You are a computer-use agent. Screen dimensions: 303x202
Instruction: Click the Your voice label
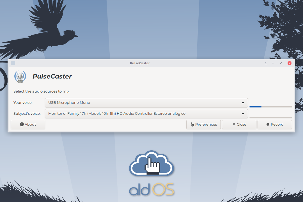(23, 103)
